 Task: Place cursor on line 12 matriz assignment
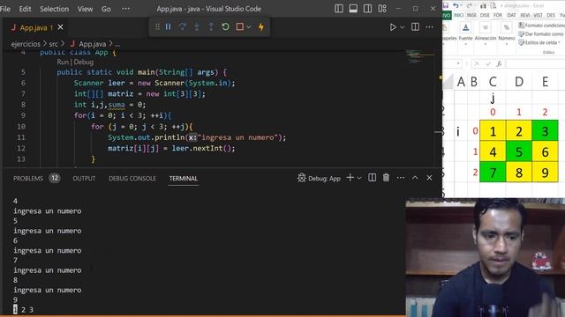[x=171, y=148]
